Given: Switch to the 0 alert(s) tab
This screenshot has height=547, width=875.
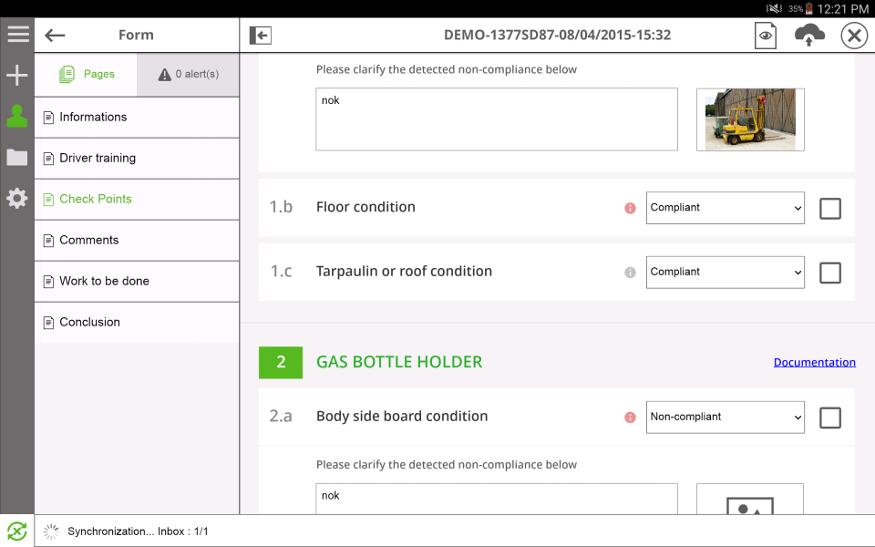Looking at the screenshot, I should click(x=188, y=75).
